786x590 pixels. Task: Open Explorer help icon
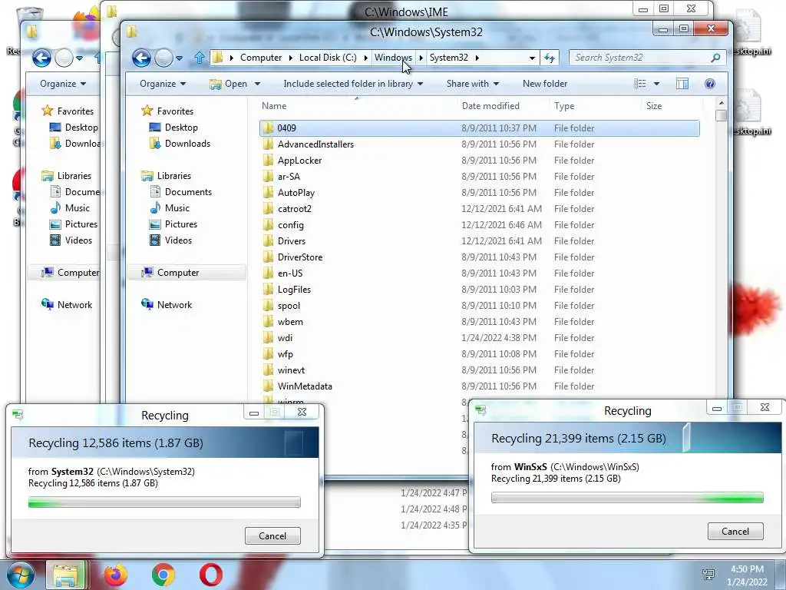click(x=710, y=84)
